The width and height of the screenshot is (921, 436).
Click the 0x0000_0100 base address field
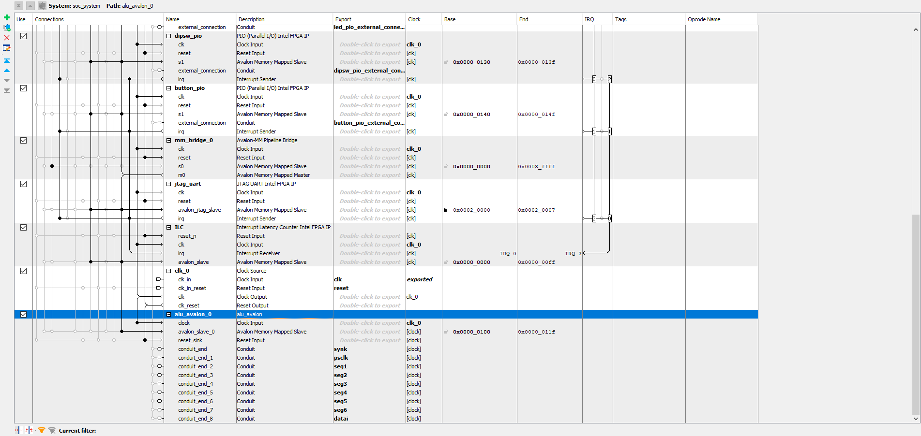(x=471, y=332)
